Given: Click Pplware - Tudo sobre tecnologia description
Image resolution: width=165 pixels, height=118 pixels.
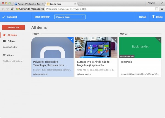Looking at the screenshot, I should [52, 70].
